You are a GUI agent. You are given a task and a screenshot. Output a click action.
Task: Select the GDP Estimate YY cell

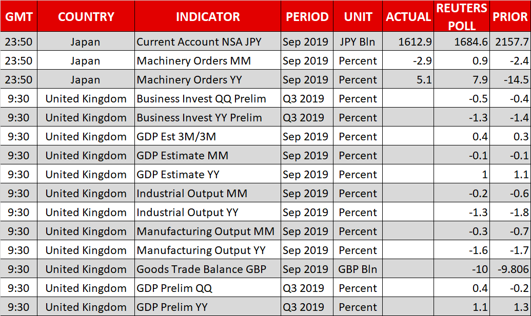(x=208, y=174)
